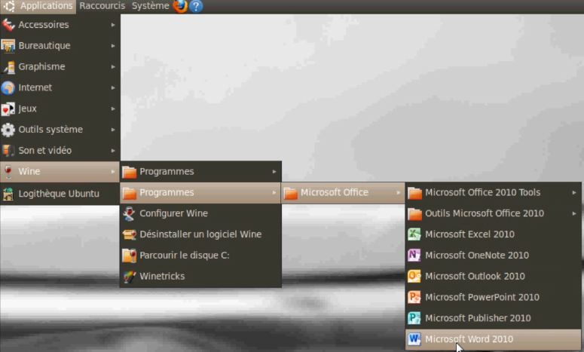Click the Son et vidéo icon
The image size is (584, 352).
[8, 151]
